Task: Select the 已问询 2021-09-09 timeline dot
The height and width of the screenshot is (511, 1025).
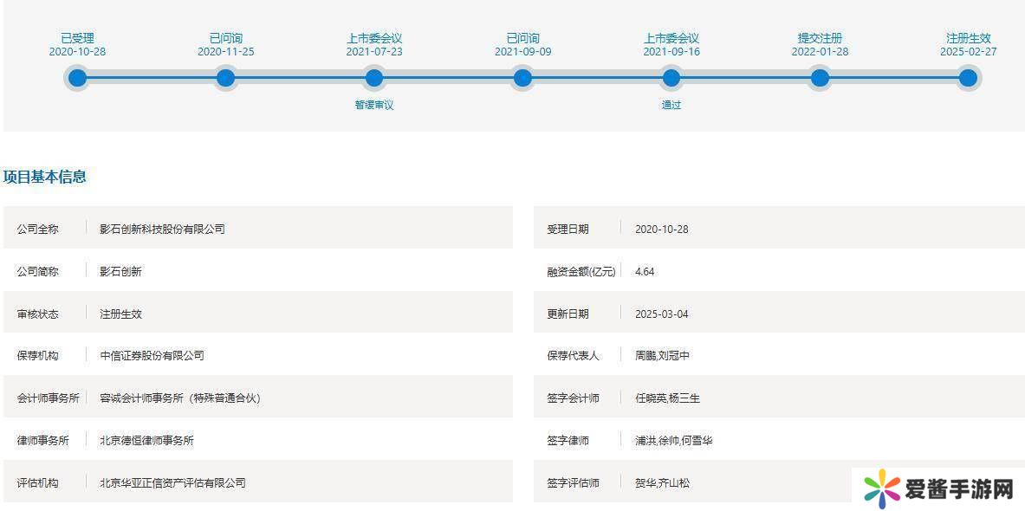Action: coord(522,79)
